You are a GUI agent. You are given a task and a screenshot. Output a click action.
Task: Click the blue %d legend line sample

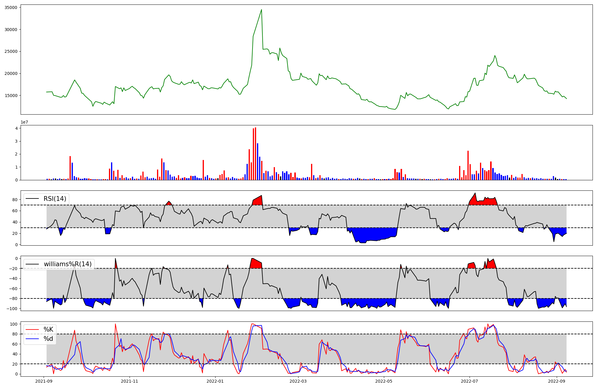pyautogui.click(x=33, y=339)
